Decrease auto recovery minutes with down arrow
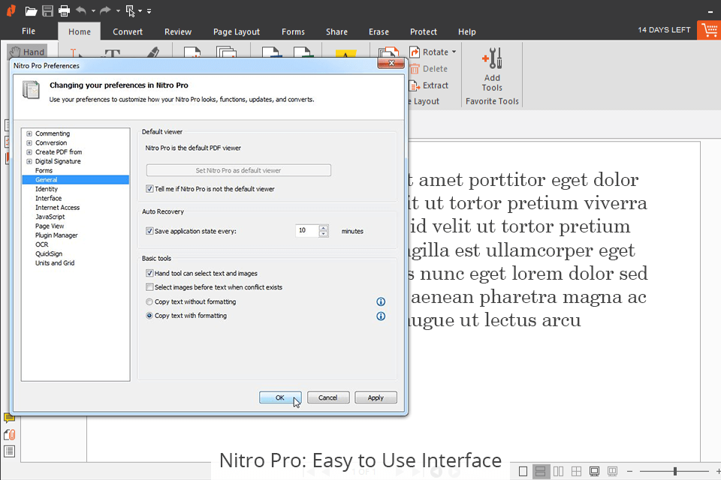The width and height of the screenshot is (721, 480). [x=324, y=234]
